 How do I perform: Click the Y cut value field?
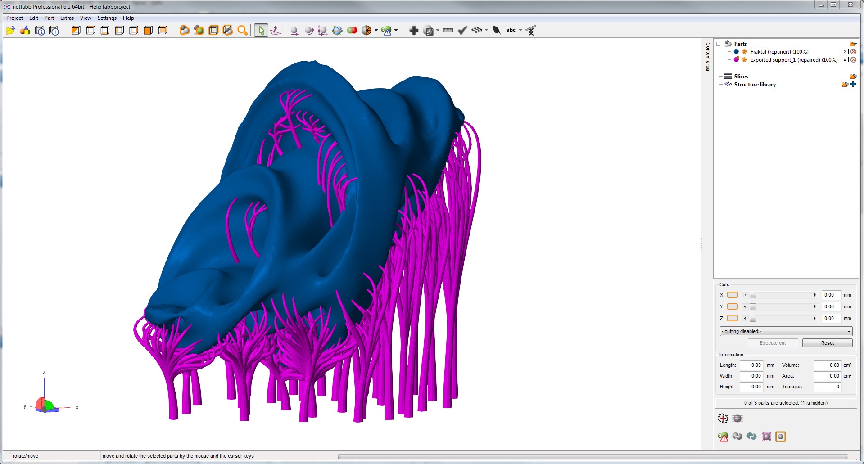(831, 307)
